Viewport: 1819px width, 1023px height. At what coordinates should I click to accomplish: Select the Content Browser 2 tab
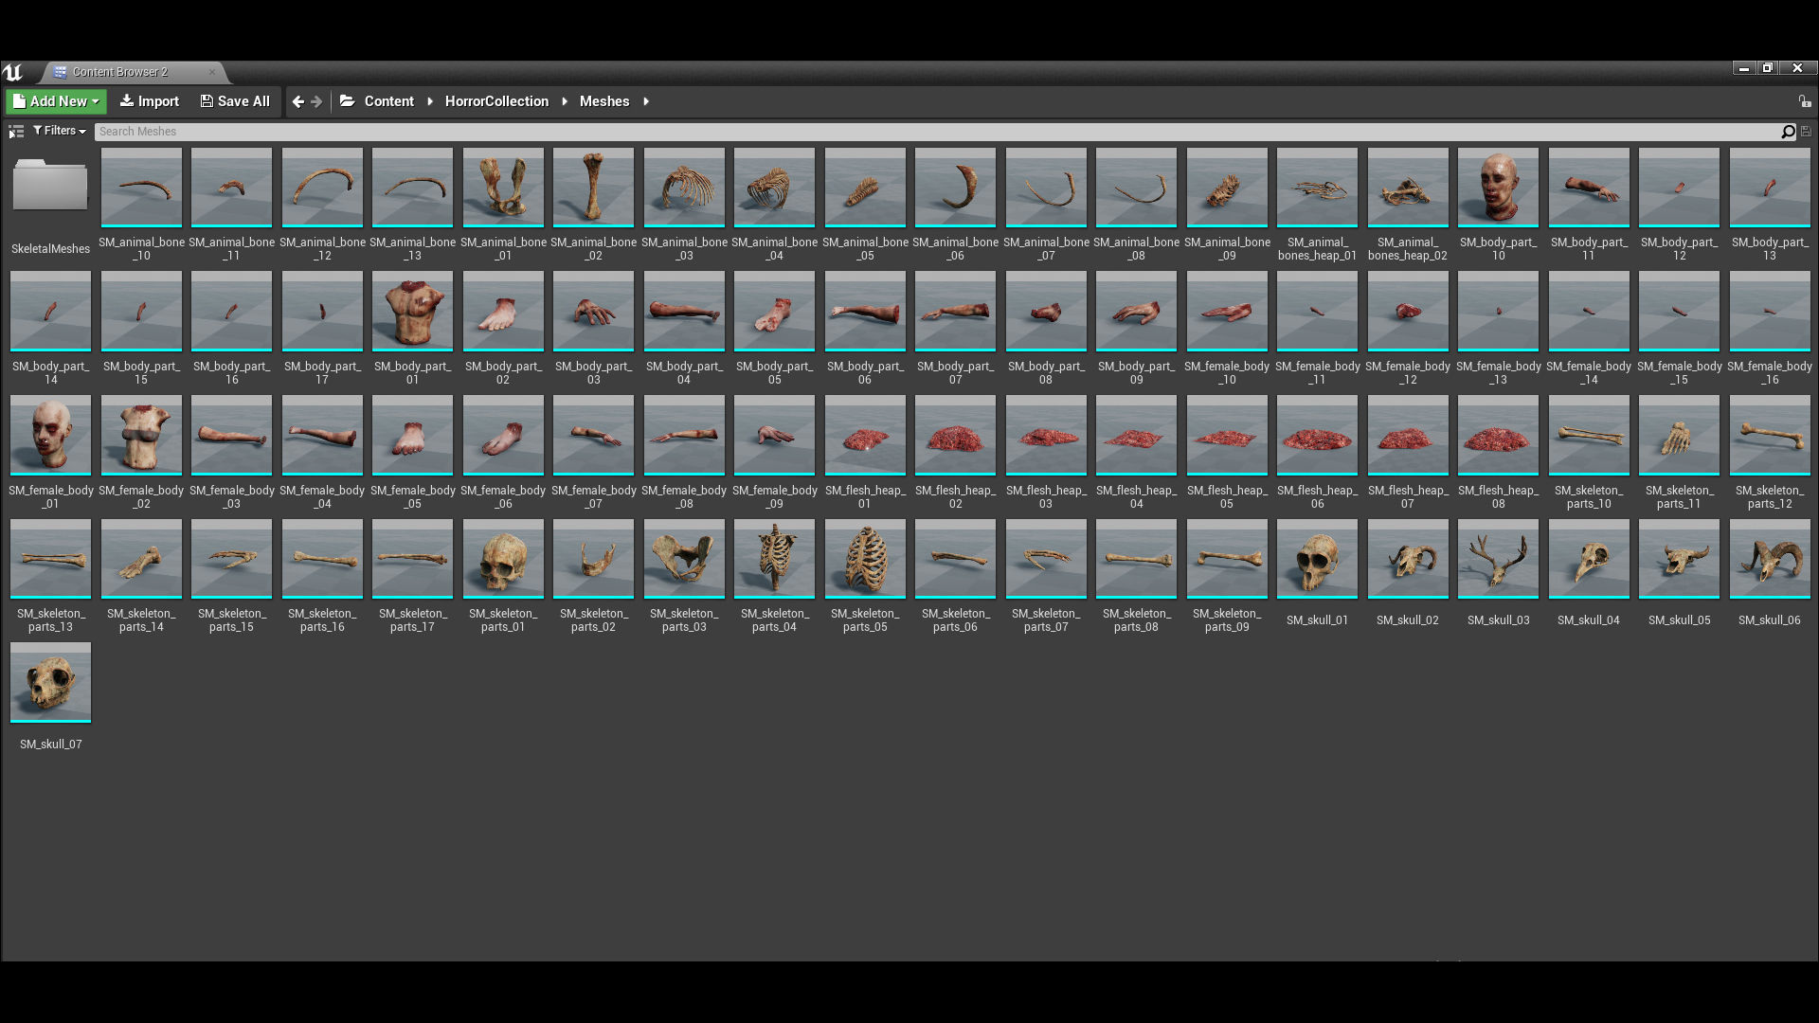[x=118, y=72]
